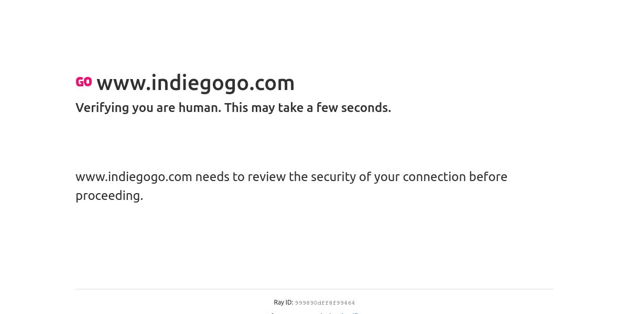This screenshot has height=314, width=629.
Task: Click "This may take a few seconds." text
Action: [x=308, y=108]
